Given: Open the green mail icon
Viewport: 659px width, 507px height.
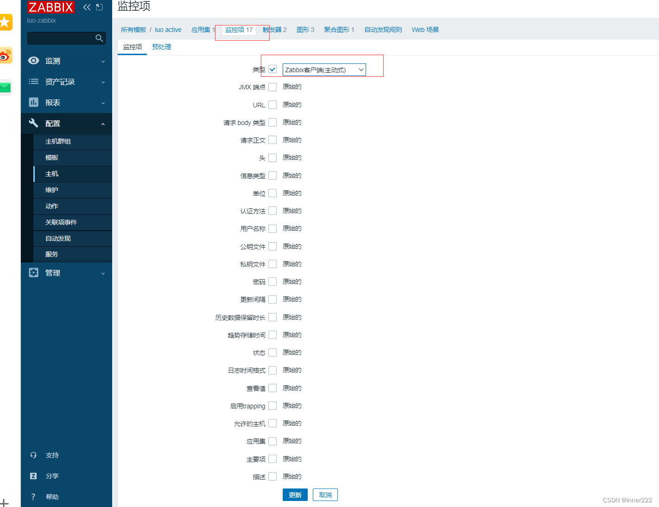Looking at the screenshot, I should 5,88.
